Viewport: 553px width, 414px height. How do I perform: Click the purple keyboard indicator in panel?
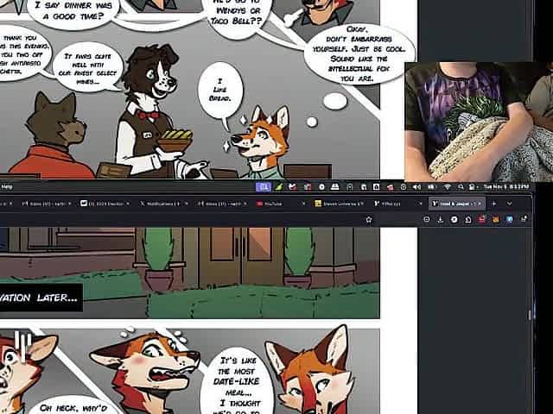click(265, 186)
